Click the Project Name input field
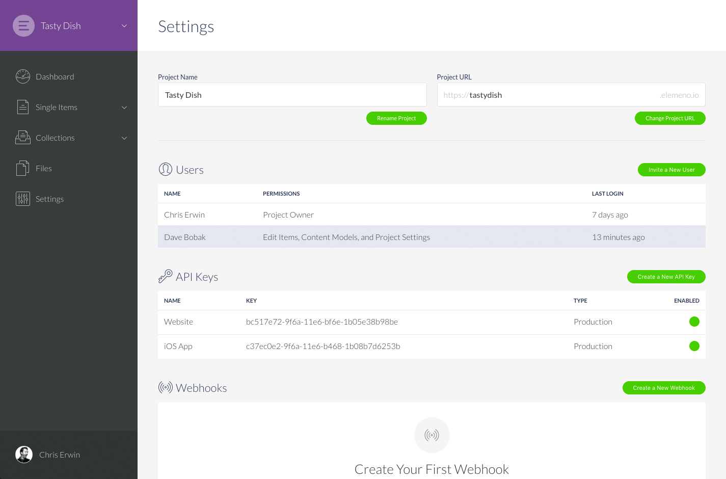Screen dimensions: 726x479 click(292, 95)
